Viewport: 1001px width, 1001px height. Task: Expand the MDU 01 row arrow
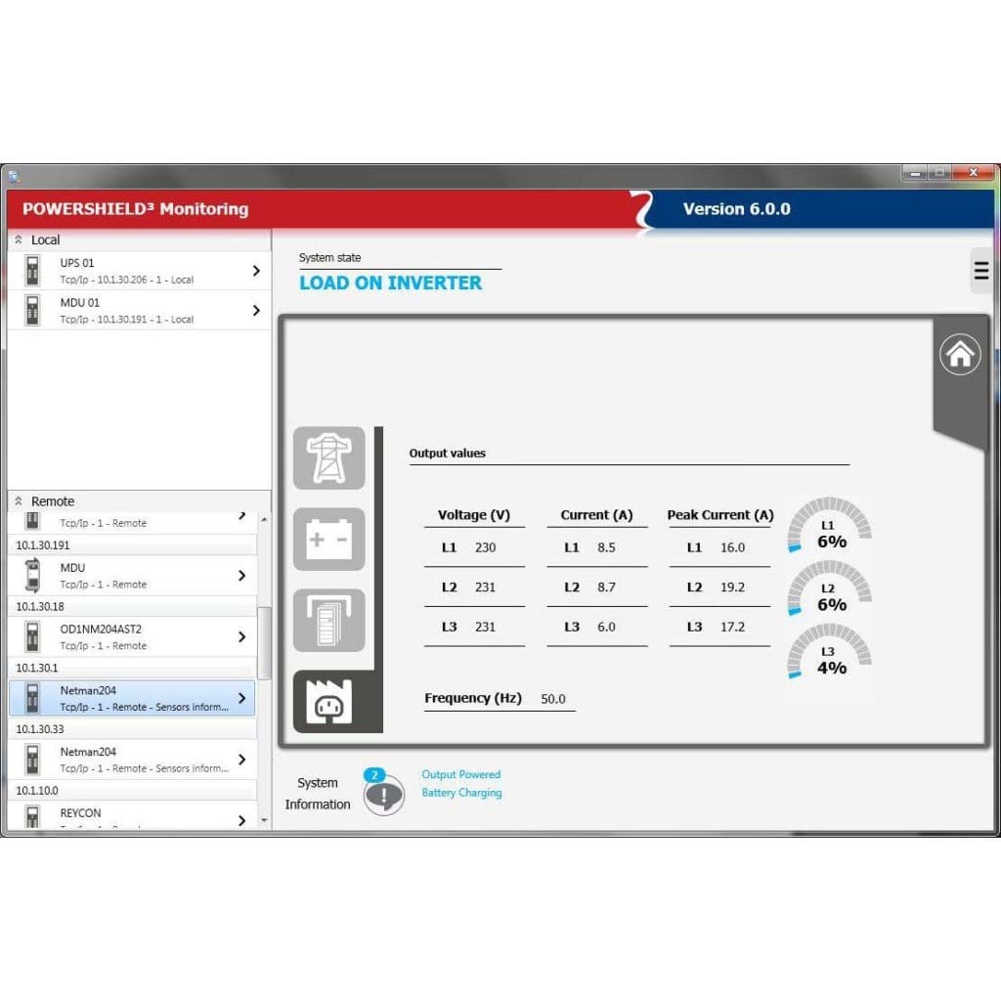256,310
